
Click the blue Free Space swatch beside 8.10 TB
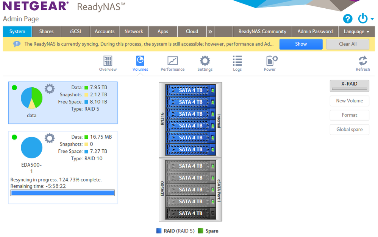(x=86, y=102)
